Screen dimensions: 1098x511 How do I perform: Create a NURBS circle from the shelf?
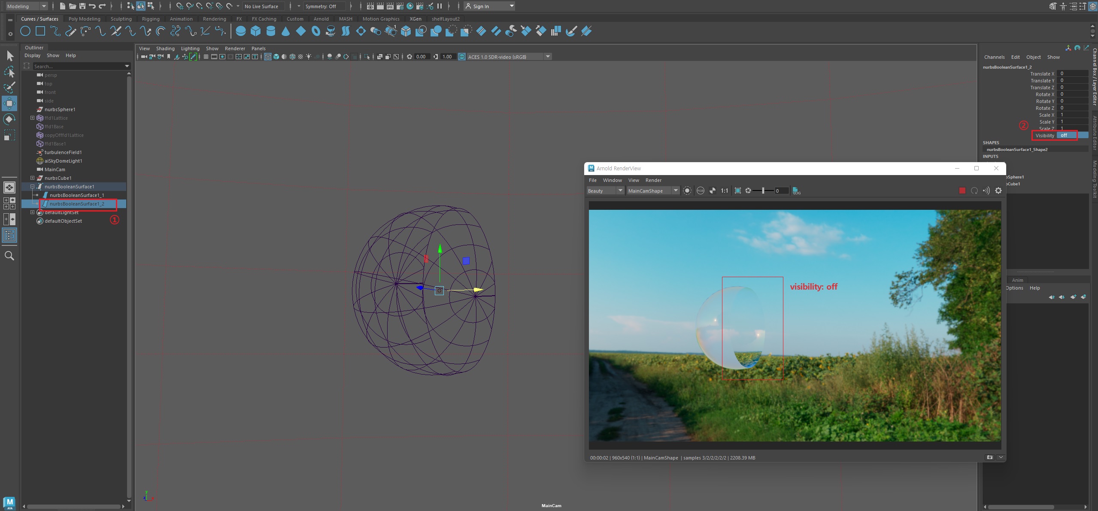25,31
